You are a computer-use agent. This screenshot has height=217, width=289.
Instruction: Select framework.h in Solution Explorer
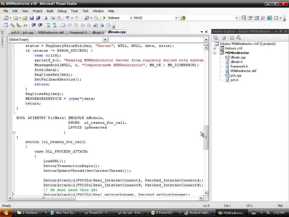pos(239,66)
